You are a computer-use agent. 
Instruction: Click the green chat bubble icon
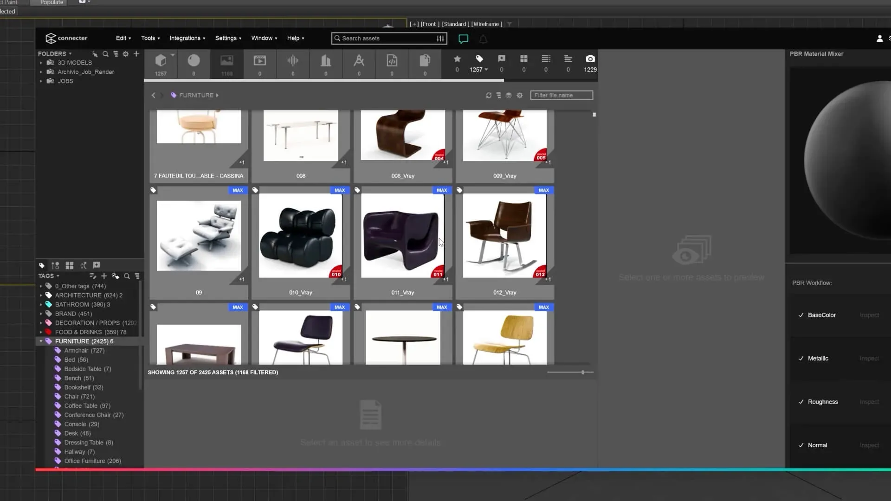click(x=463, y=39)
